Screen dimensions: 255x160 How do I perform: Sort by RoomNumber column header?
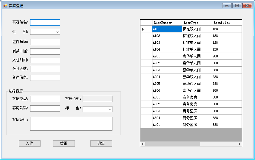pyautogui.click(x=167, y=23)
